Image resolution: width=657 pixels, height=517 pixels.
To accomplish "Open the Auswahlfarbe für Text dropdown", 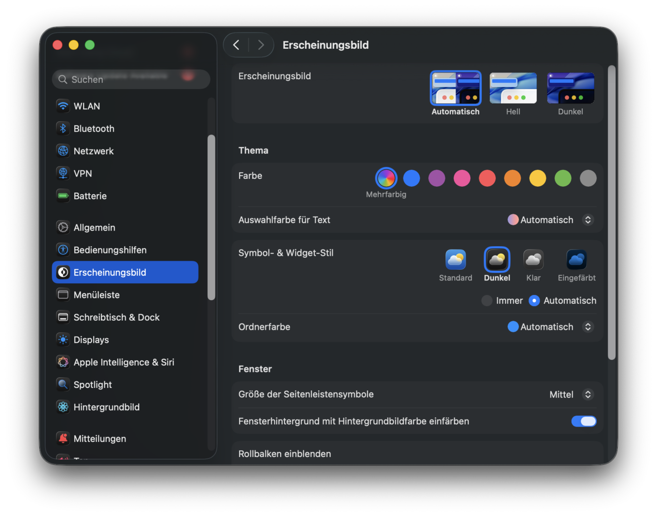I will [x=588, y=220].
